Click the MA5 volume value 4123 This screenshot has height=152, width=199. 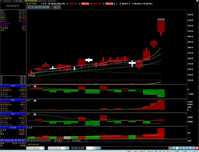tap(22, 132)
